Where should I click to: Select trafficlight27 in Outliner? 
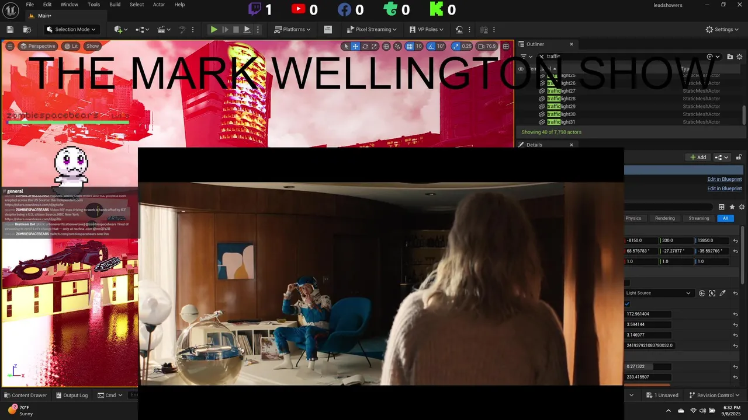pos(561,91)
